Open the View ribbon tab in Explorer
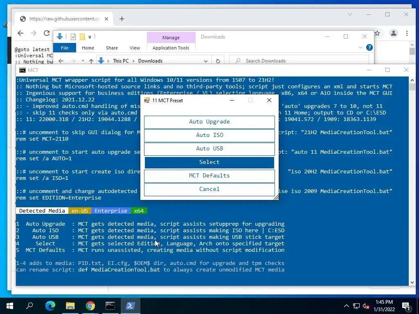Screen dimensions: 419x314 (135, 48)
